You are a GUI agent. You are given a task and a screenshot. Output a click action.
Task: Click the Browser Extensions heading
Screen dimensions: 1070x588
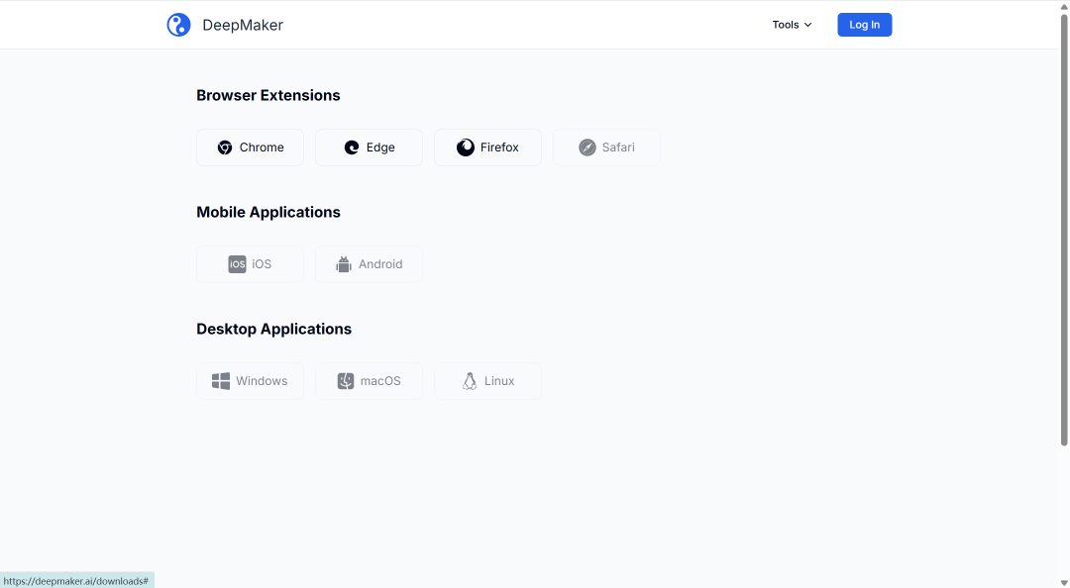point(268,95)
